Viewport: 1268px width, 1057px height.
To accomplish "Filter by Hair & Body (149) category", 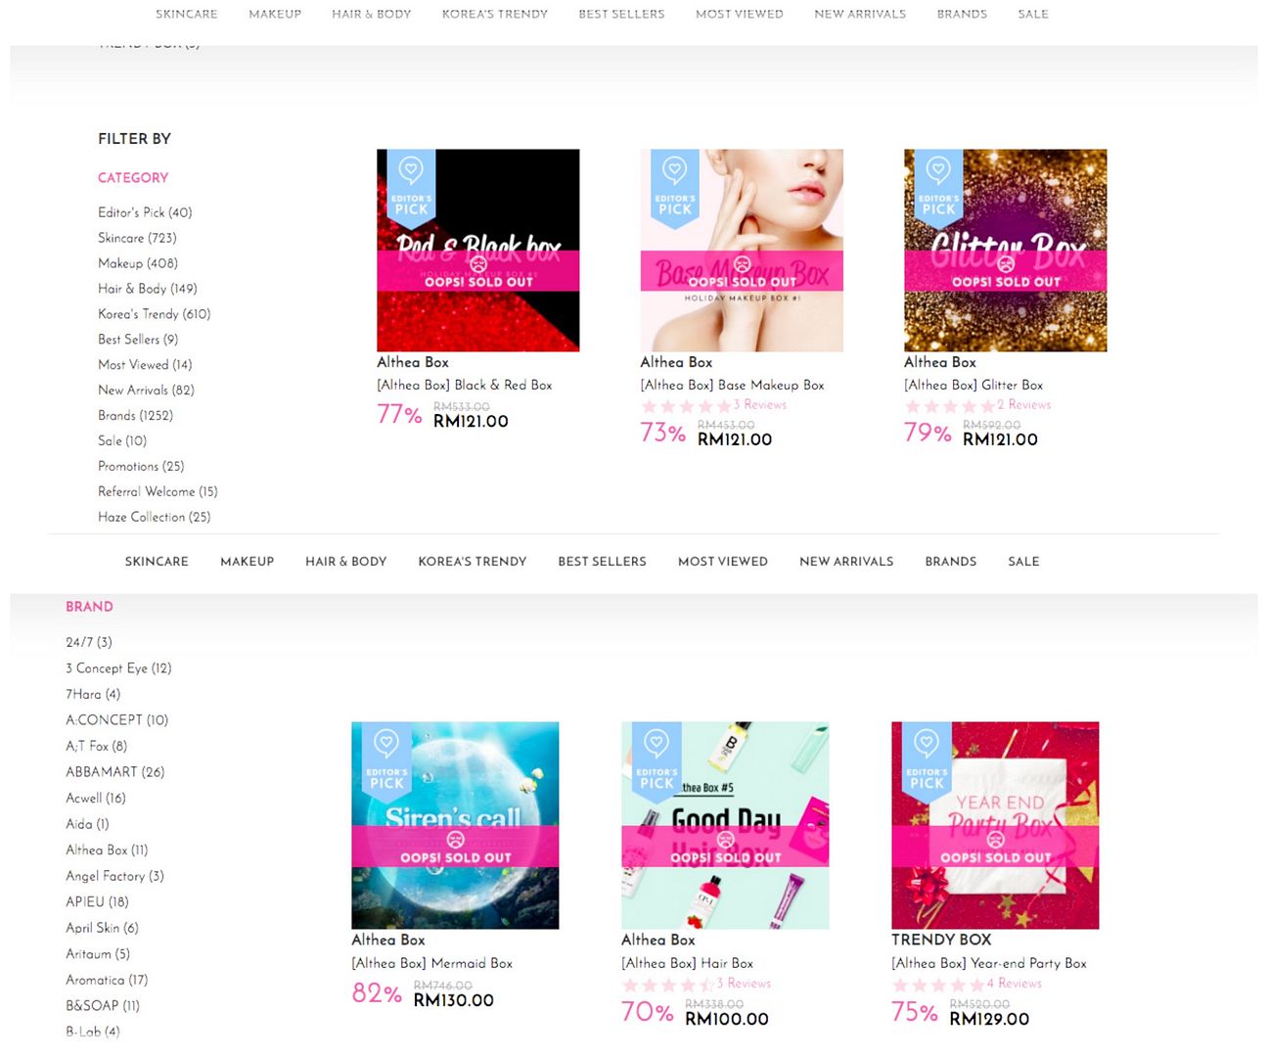I will coord(148,289).
